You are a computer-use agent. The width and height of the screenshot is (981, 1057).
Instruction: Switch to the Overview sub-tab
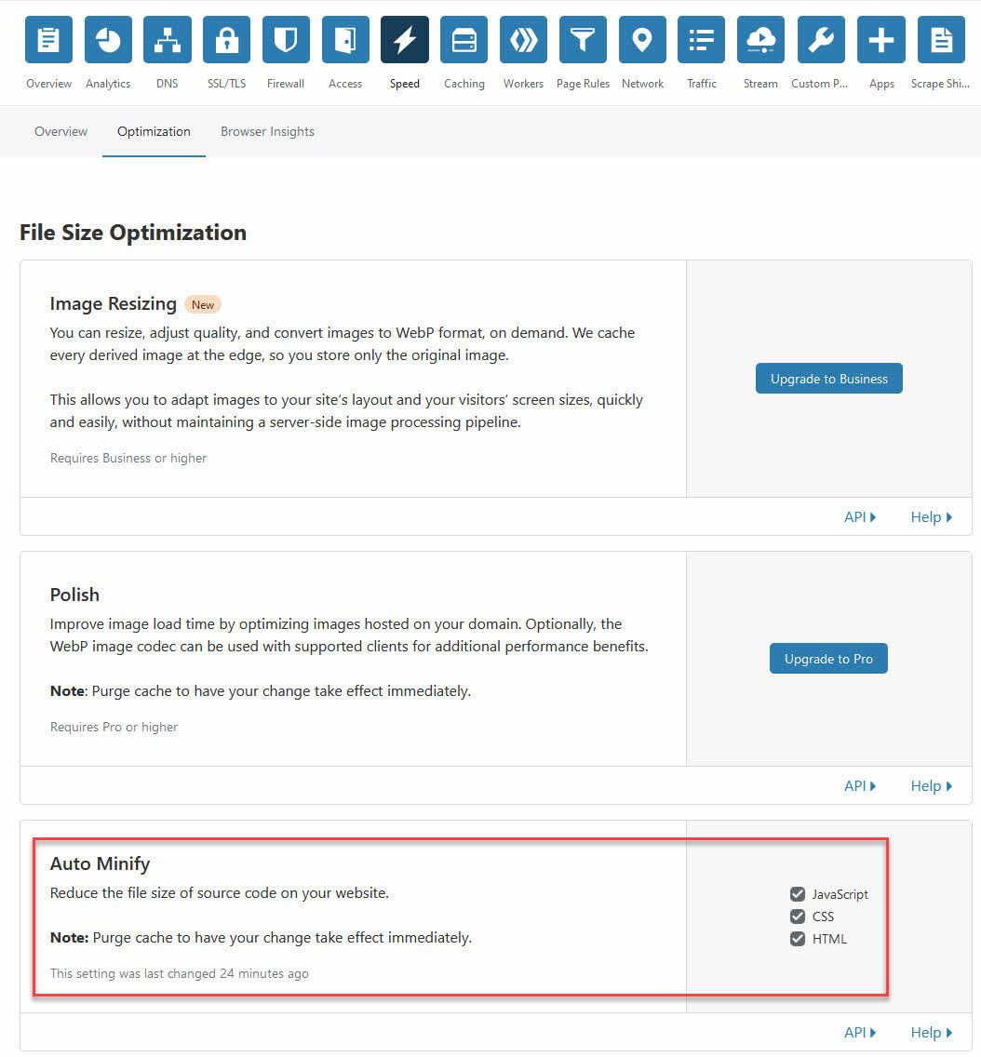(61, 131)
